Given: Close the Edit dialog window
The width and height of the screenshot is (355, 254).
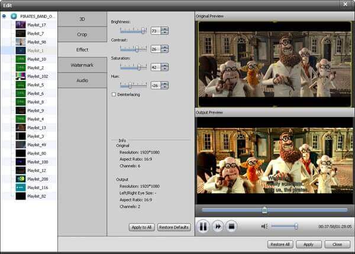Looking at the screenshot, I should click(x=345, y=4).
